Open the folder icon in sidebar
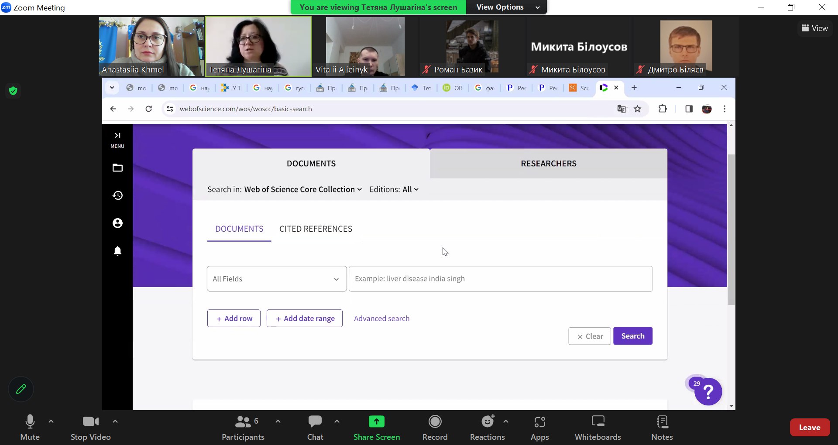This screenshot has height=445, width=838. pyautogui.click(x=117, y=168)
